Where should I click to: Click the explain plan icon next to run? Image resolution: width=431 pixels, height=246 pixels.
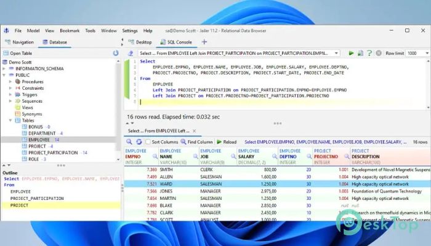pos(360,53)
